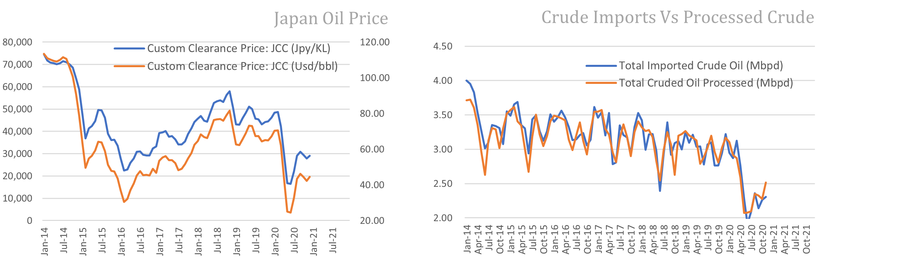Click the 80,000 left axis label
The image size is (922, 259).
point(17,42)
